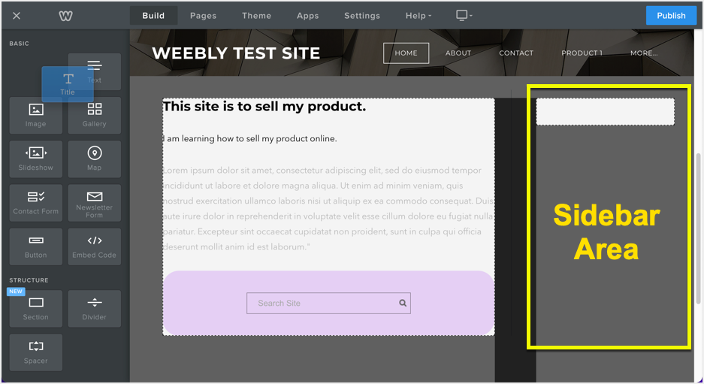Select the Newsletter Form element
This screenshot has width=704, height=384.
pyautogui.click(x=94, y=202)
